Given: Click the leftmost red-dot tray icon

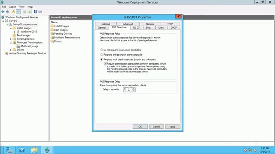Looking at the screenshot, I should click(245, 150).
